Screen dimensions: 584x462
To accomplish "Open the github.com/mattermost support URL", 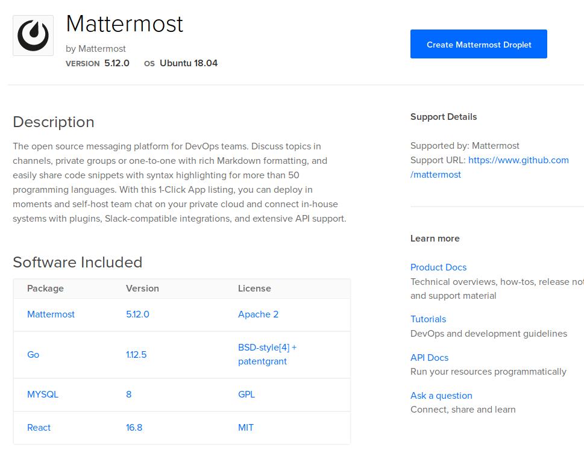I will (489, 167).
